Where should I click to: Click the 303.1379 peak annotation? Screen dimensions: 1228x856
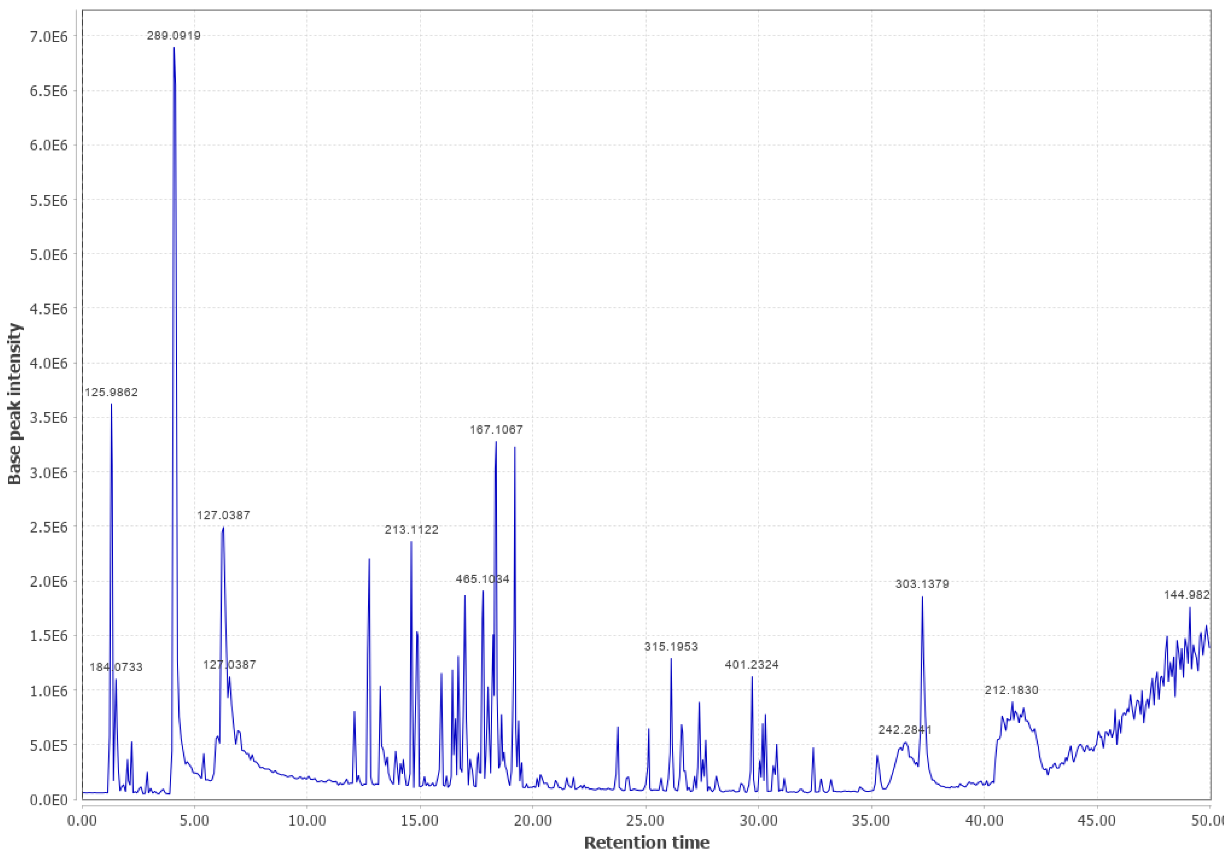coord(923,584)
